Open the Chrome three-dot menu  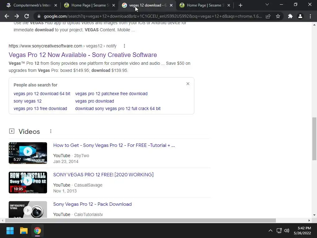click(310, 16)
